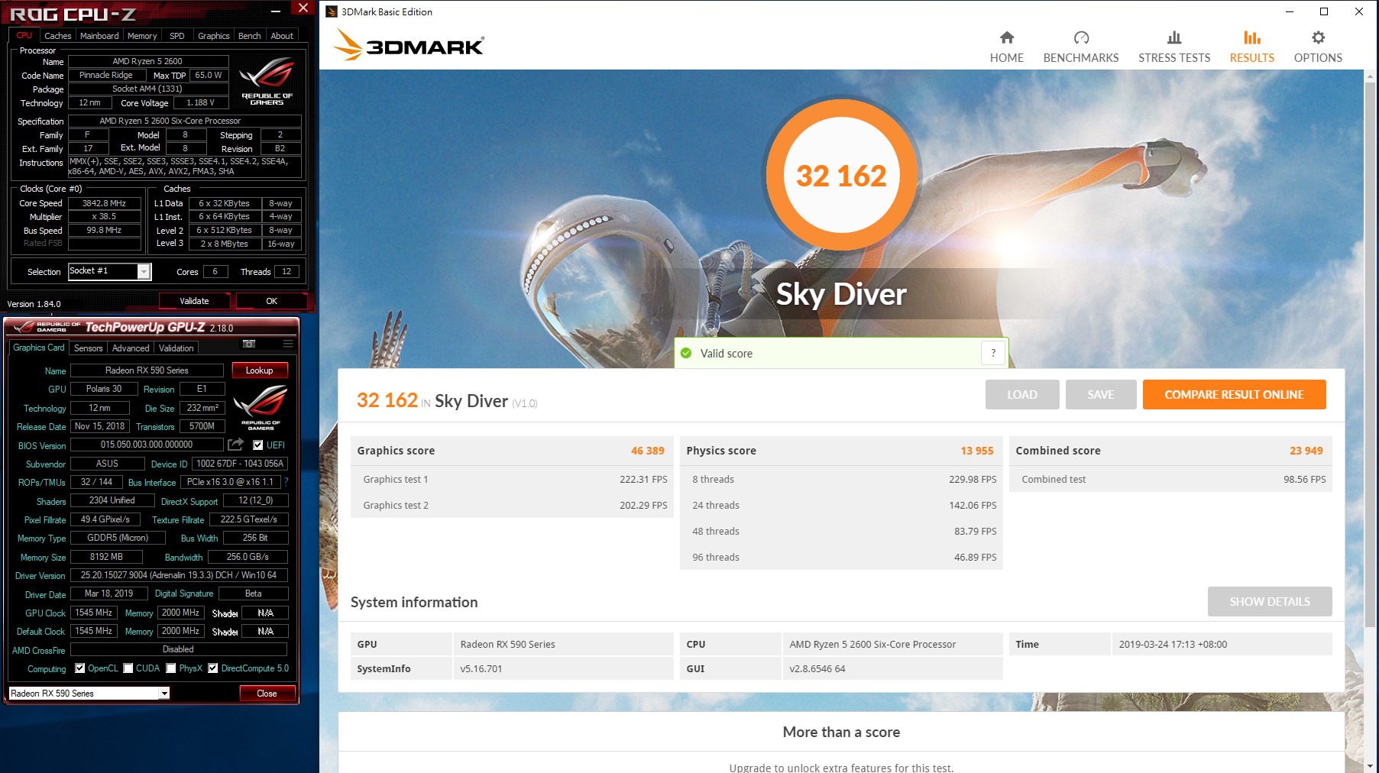The image size is (1379, 773).
Task: Toggle PhysX checkbox in GPU-Z
Action: (x=171, y=668)
